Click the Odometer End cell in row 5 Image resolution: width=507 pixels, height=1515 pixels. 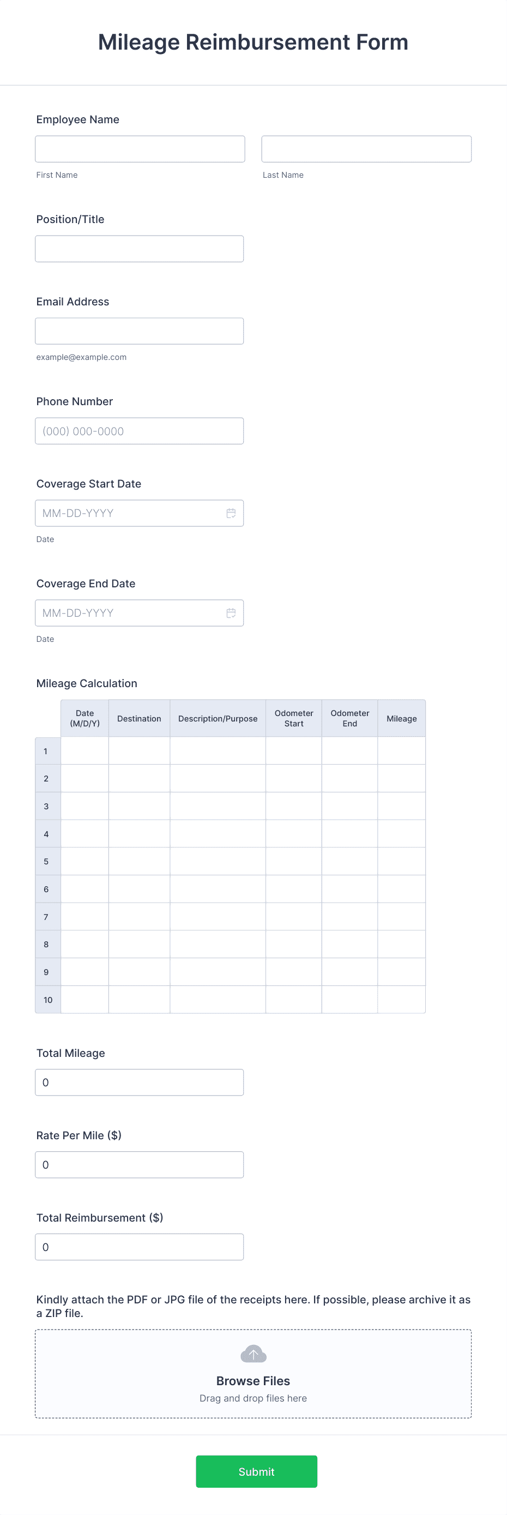tap(349, 861)
